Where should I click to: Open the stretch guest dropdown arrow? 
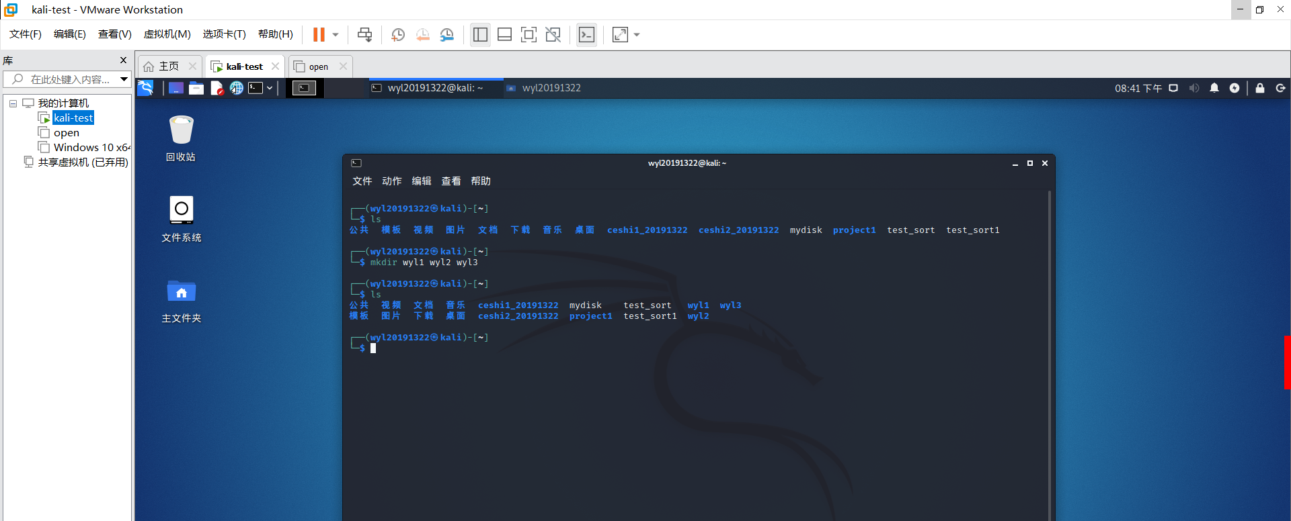(x=637, y=34)
